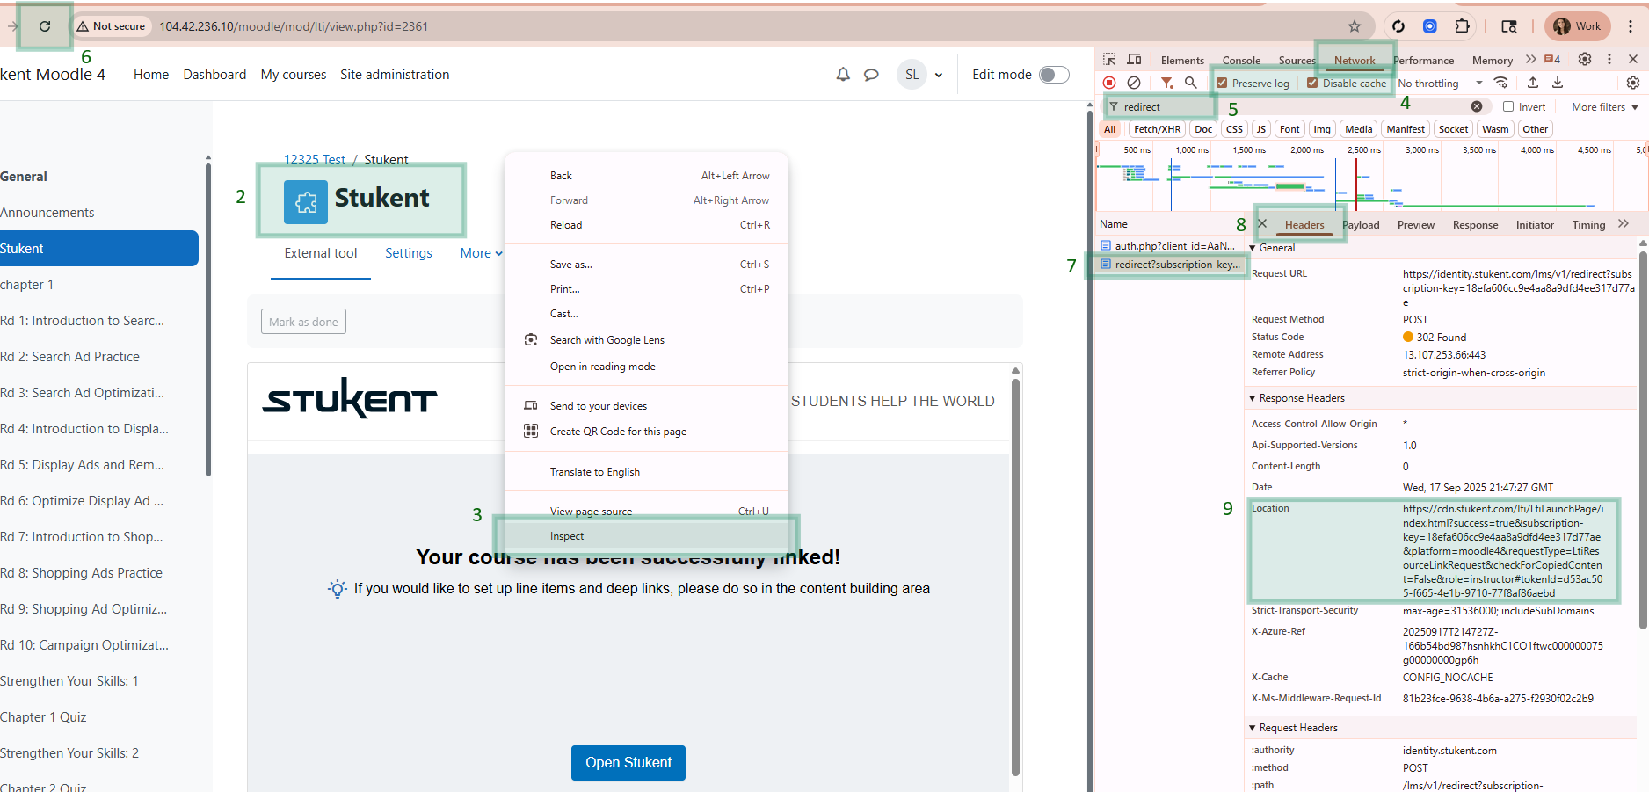Switch to the Performance tab

[1424, 61]
